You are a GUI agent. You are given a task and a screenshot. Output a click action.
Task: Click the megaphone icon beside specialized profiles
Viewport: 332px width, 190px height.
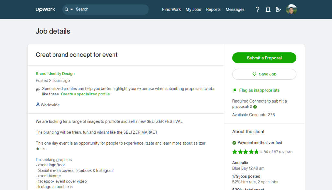[38, 90]
